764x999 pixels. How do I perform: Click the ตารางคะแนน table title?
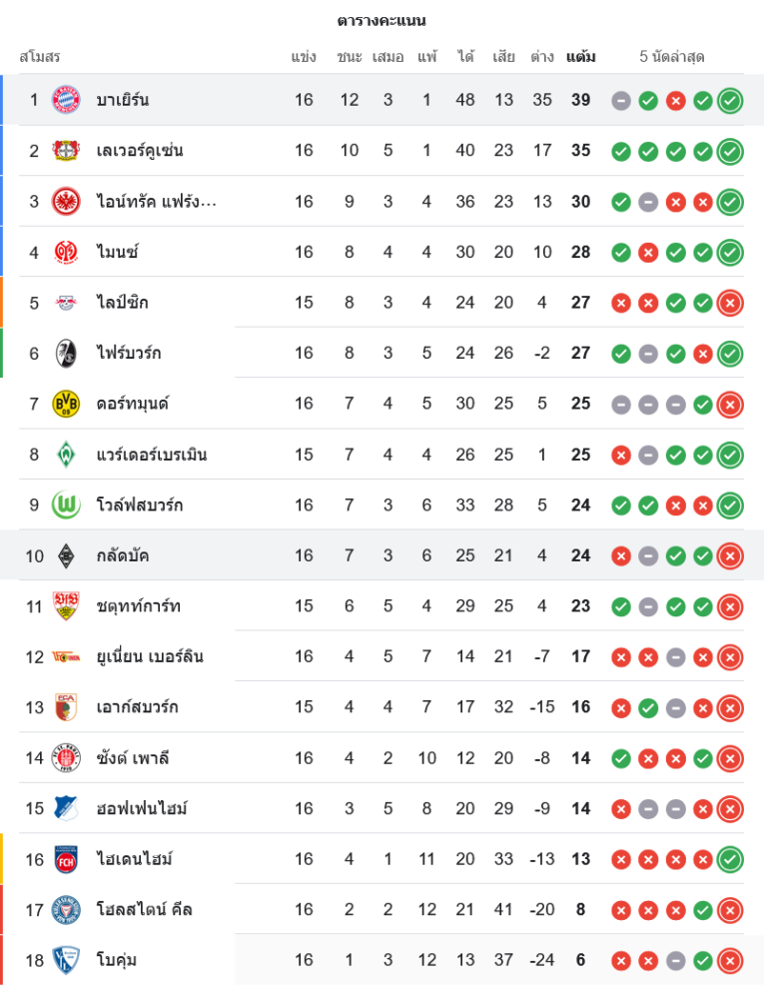[x=382, y=20]
